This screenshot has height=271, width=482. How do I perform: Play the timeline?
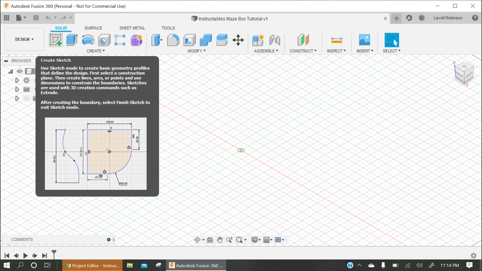[25, 256]
